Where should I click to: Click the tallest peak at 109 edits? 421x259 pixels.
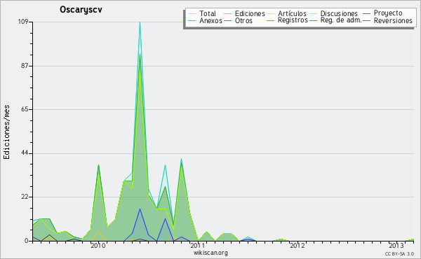point(140,22)
